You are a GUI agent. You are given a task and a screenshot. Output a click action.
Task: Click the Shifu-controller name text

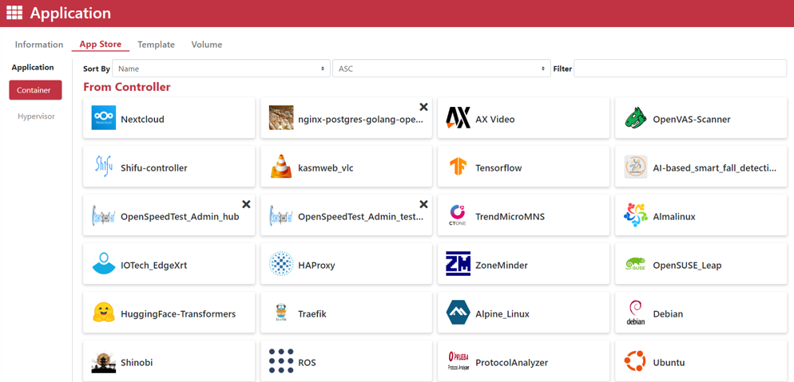(x=154, y=168)
